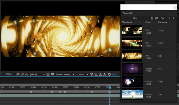Click the camera icon in Scene Clip panel
179x105 pixels.
[x=157, y=18]
